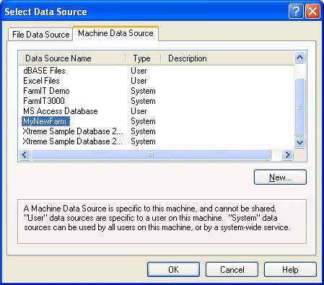The image size is (324, 285).
Task: Confirm with the OK button
Action: 173,270
